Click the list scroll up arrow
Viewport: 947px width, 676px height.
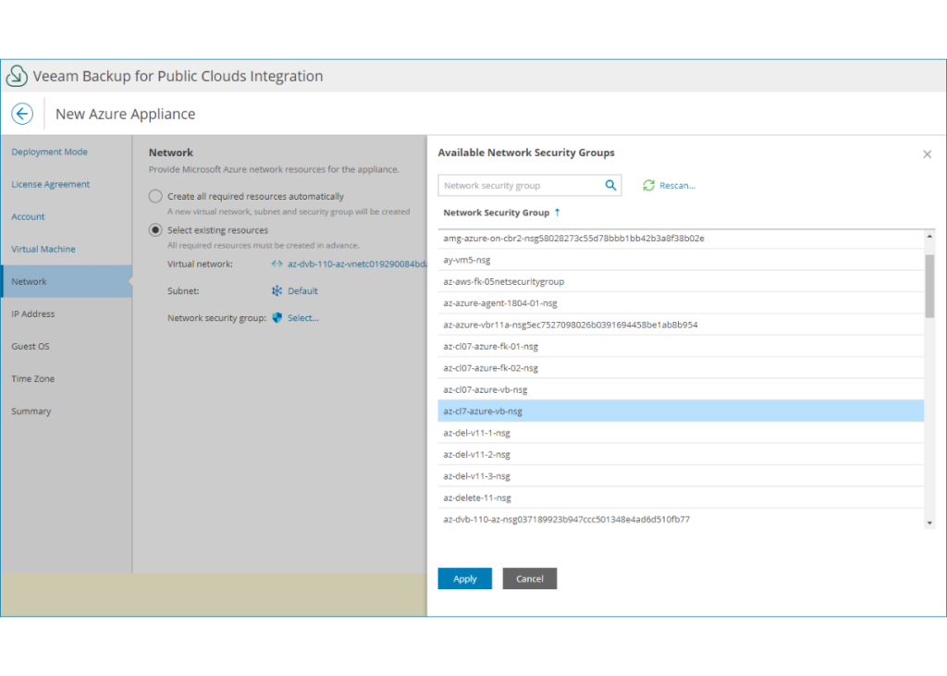[x=929, y=236]
